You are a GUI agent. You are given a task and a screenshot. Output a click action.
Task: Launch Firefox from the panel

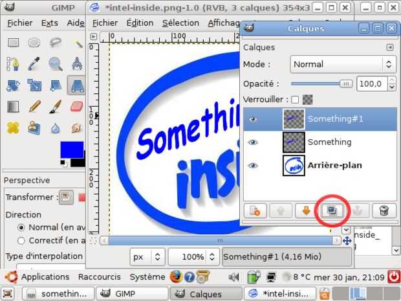[177, 277]
